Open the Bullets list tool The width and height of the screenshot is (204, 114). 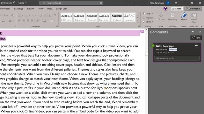19,15
